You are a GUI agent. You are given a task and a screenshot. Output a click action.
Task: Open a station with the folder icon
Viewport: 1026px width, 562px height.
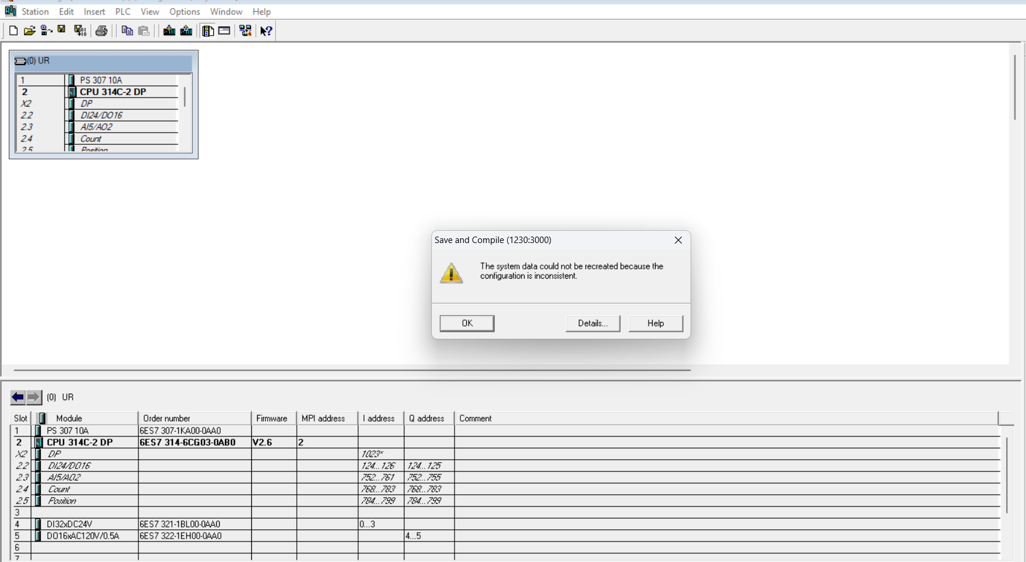click(30, 31)
